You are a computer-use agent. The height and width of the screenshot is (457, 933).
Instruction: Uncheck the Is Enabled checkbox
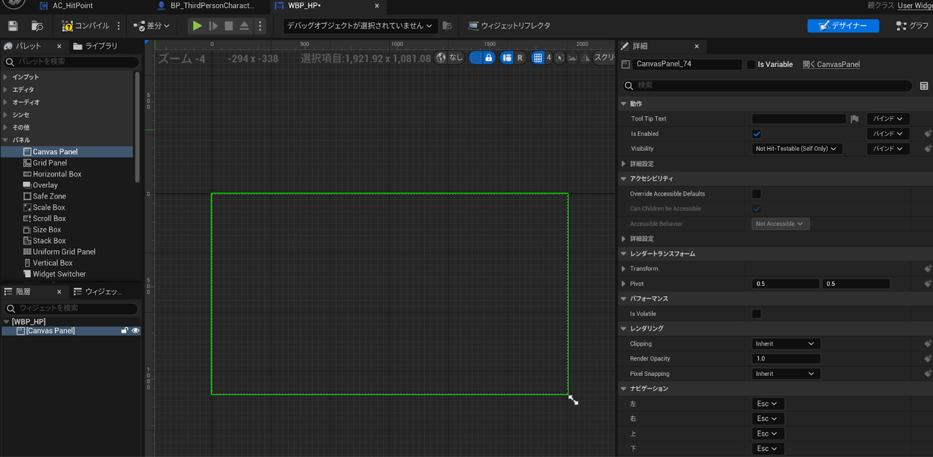pos(756,134)
